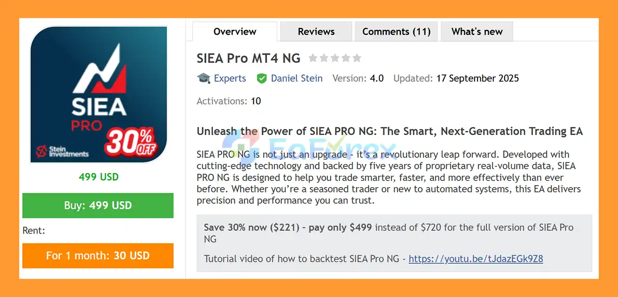Rent for 1 month at 30 USD
618x297 pixels.
[98, 256]
